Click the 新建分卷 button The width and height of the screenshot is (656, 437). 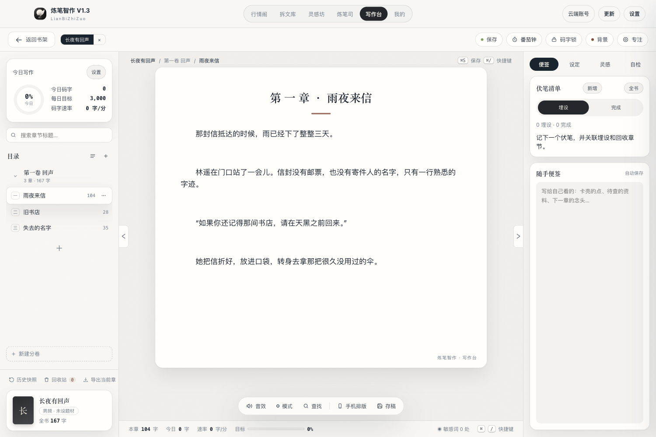[59, 354]
